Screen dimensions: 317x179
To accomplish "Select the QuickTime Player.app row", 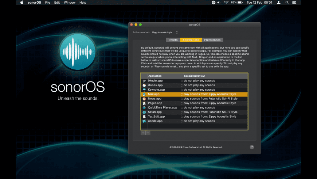I will 163,108.
